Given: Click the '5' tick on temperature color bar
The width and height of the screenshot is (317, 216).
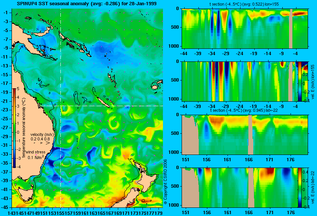Looking at the screenshot, I should pos(18,89).
